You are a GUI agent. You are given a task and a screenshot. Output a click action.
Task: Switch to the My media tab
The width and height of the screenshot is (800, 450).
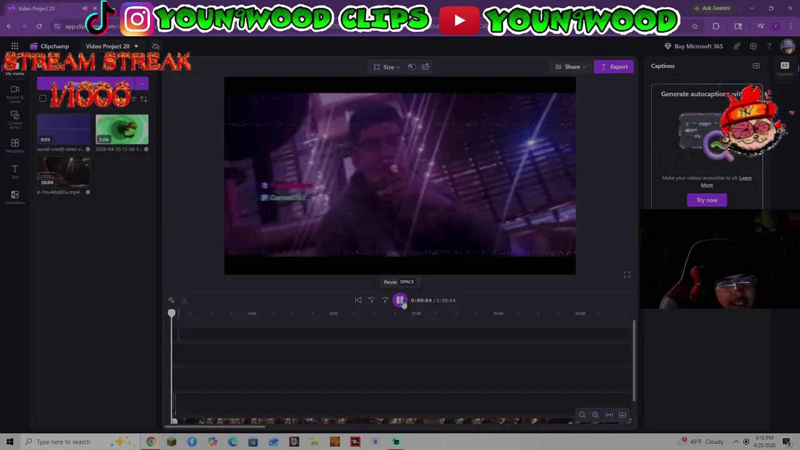click(x=15, y=70)
